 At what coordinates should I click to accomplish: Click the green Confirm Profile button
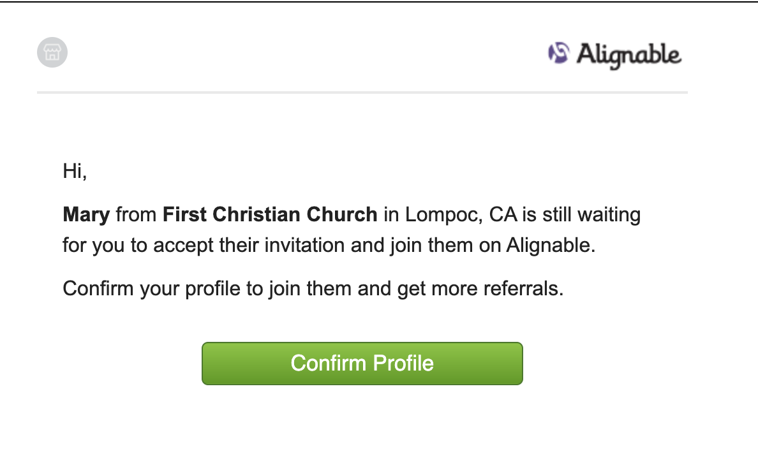click(x=362, y=364)
